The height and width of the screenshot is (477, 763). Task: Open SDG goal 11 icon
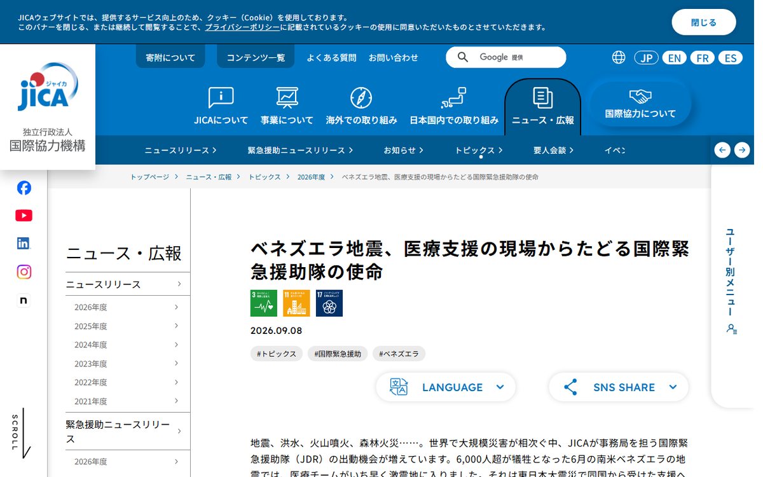296,303
